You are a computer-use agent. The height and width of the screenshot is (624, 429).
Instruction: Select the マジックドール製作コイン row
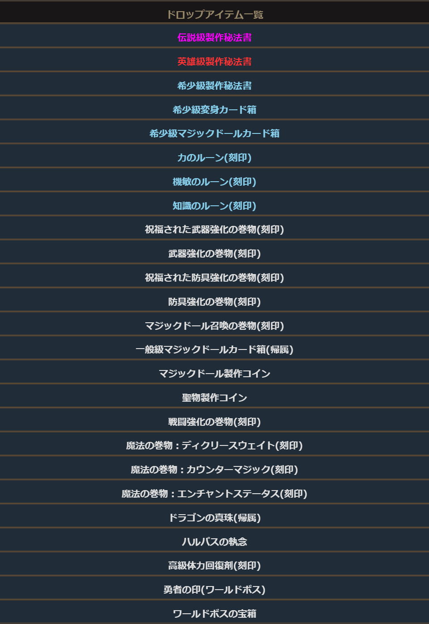(x=214, y=374)
